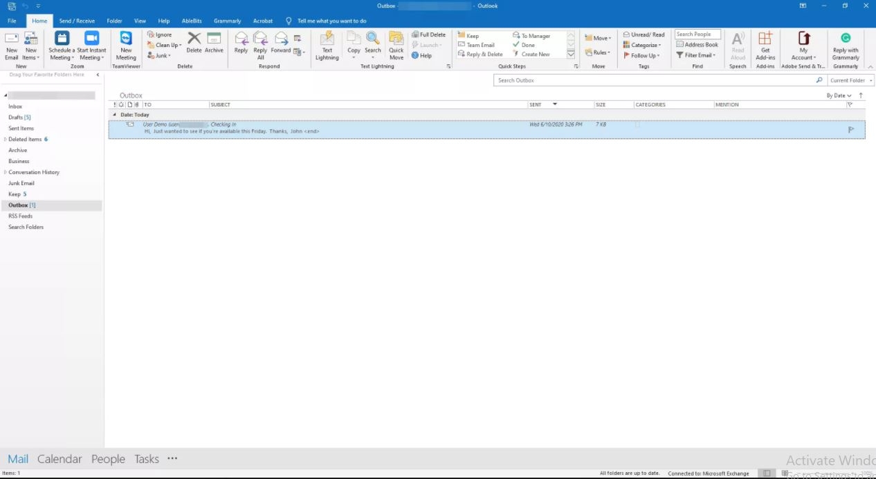Click the Text Lightning Copy button
This screenshot has width=876, height=479.
point(354,46)
